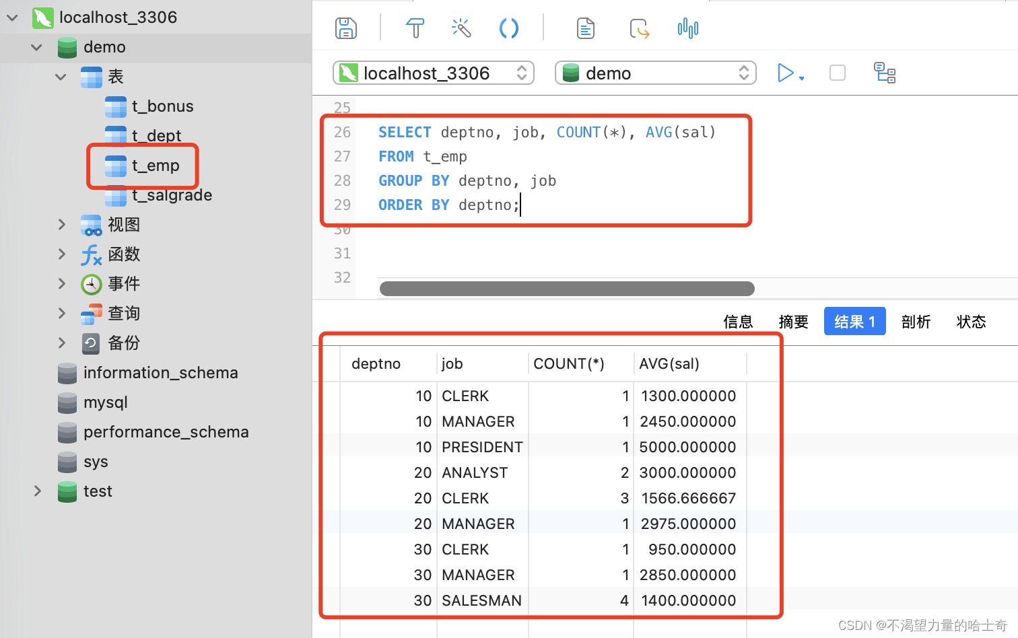Expand the test database node
This screenshot has height=638, width=1018.
[38, 491]
